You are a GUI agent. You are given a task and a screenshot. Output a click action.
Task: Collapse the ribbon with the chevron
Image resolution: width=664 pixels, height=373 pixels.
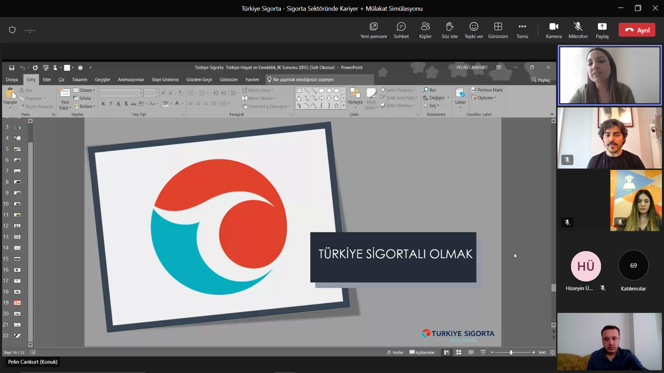[x=552, y=114]
